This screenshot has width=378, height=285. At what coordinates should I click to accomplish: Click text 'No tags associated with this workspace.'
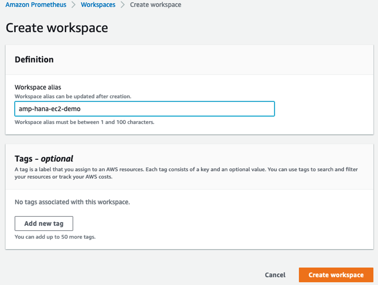point(72,202)
